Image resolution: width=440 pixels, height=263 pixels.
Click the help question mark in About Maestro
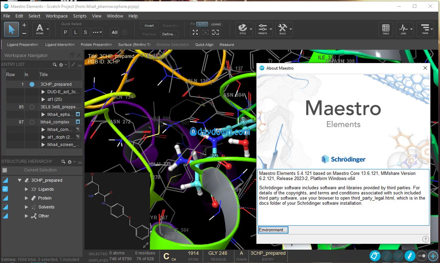(x=425, y=239)
